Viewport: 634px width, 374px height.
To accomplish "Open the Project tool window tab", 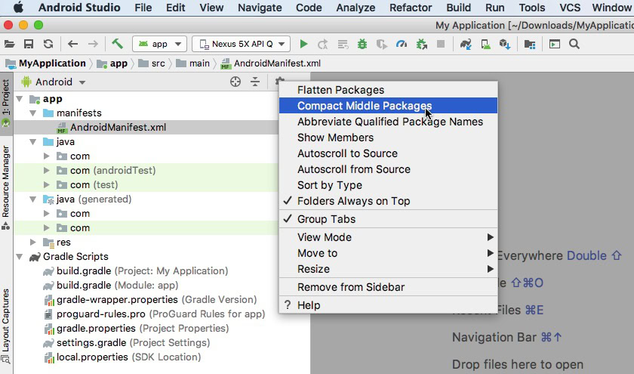I will click(x=6, y=104).
